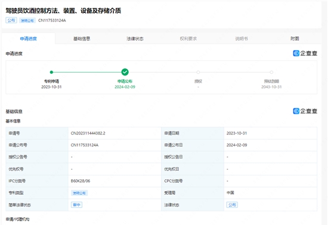Click the 优先权号 label cell
This screenshot has width=328, height=225.
(x=37, y=169)
